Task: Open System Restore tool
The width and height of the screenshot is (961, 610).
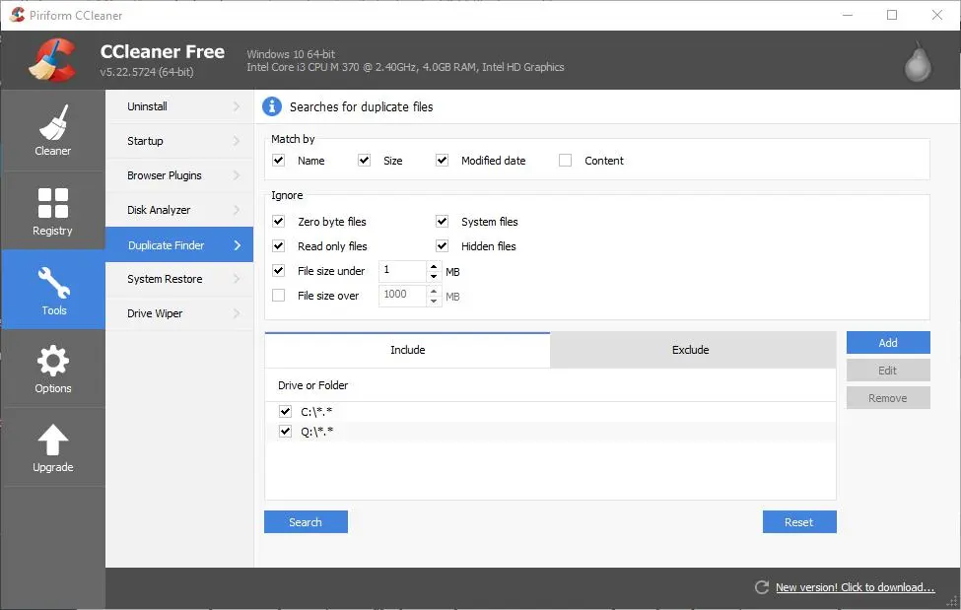Action: [x=179, y=279]
